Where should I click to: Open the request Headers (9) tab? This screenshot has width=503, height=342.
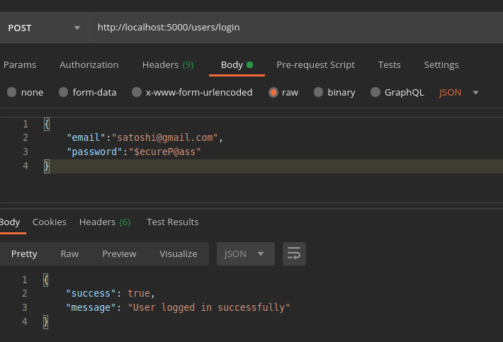tap(167, 64)
